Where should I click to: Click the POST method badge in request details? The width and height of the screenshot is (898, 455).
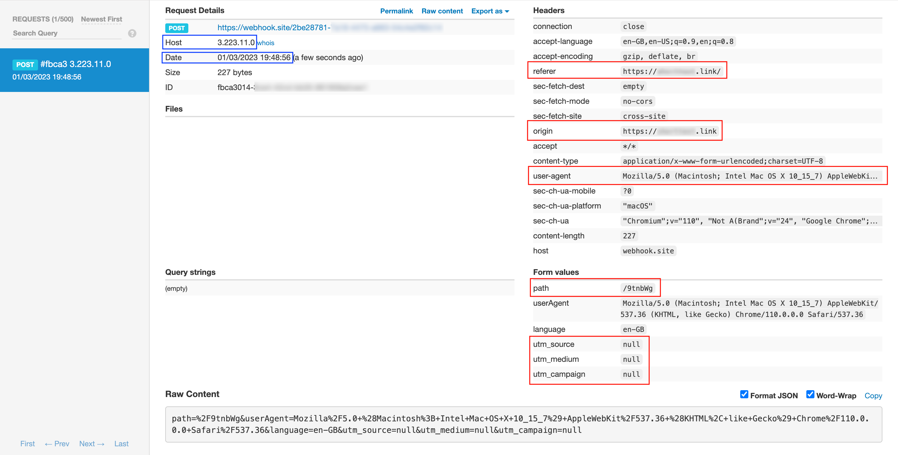point(176,28)
